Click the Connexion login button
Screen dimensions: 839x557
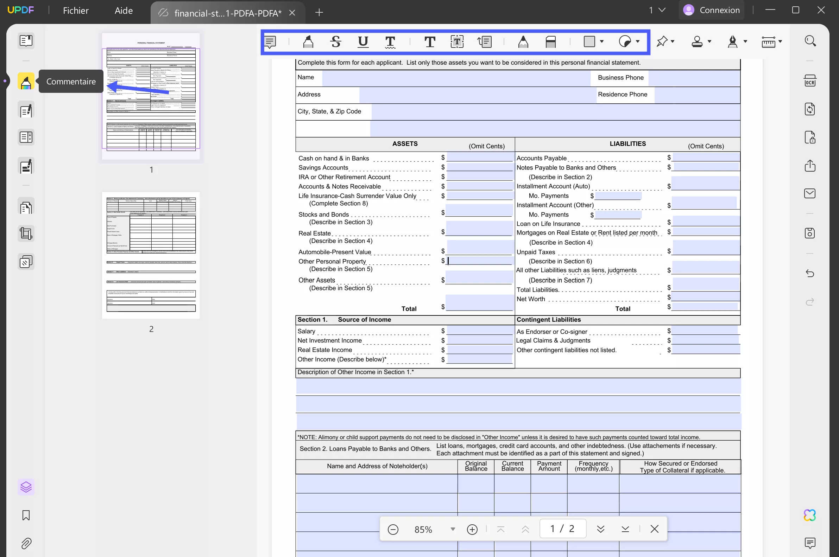click(x=711, y=10)
